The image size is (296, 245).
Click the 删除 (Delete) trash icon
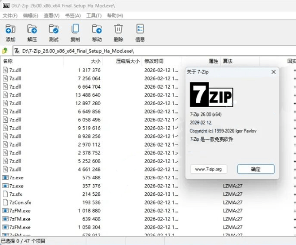point(119,29)
